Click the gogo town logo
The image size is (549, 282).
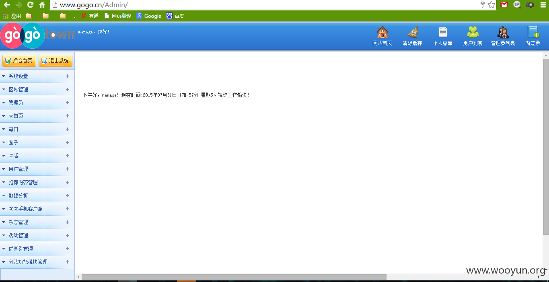tap(37, 35)
